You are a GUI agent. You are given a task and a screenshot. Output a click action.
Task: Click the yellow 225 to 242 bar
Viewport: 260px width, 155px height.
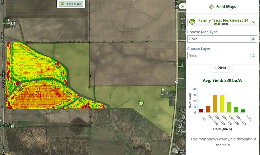point(222,104)
